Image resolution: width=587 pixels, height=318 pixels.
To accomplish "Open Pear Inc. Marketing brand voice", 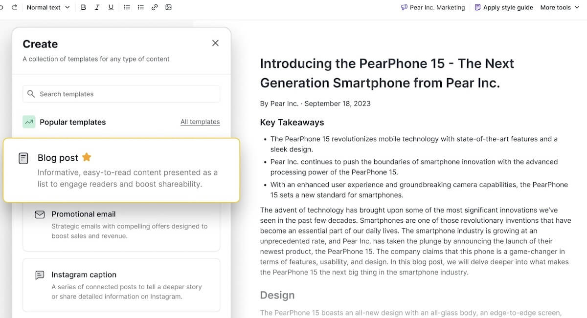I will (433, 7).
